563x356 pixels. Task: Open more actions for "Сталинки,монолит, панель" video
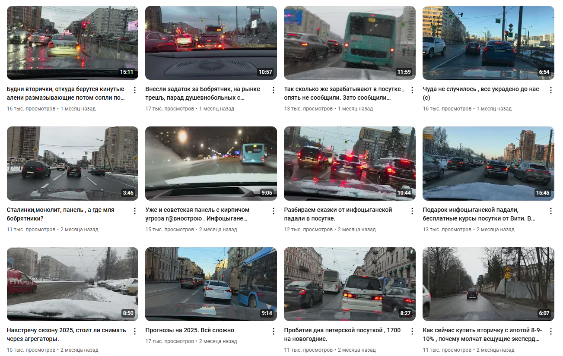point(135,211)
